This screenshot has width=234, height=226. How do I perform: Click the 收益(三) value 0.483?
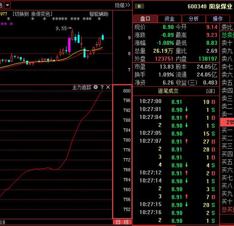coord(210,83)
